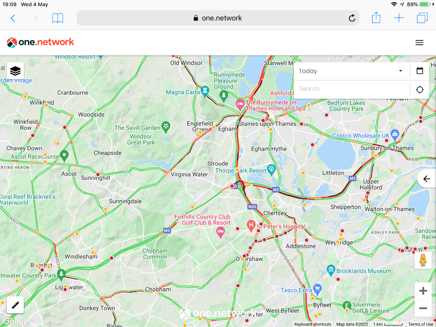Select Silvermere Golf & Leisure marker
436x327 pixels.
click(x=347, y=306)
